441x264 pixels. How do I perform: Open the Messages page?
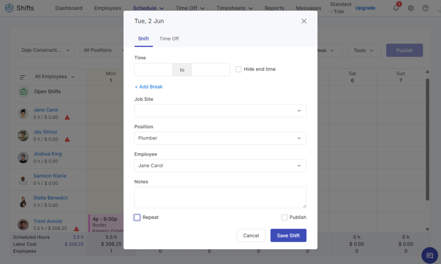[x=308, y=8]
